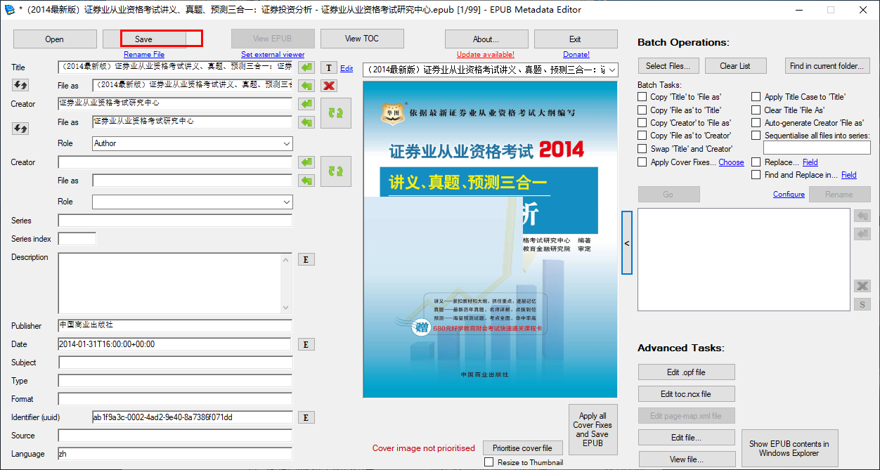Enable Auto-generate Creator 'File as'
Viewport: 880px width, 470px height.
click(x=756, y=123)
